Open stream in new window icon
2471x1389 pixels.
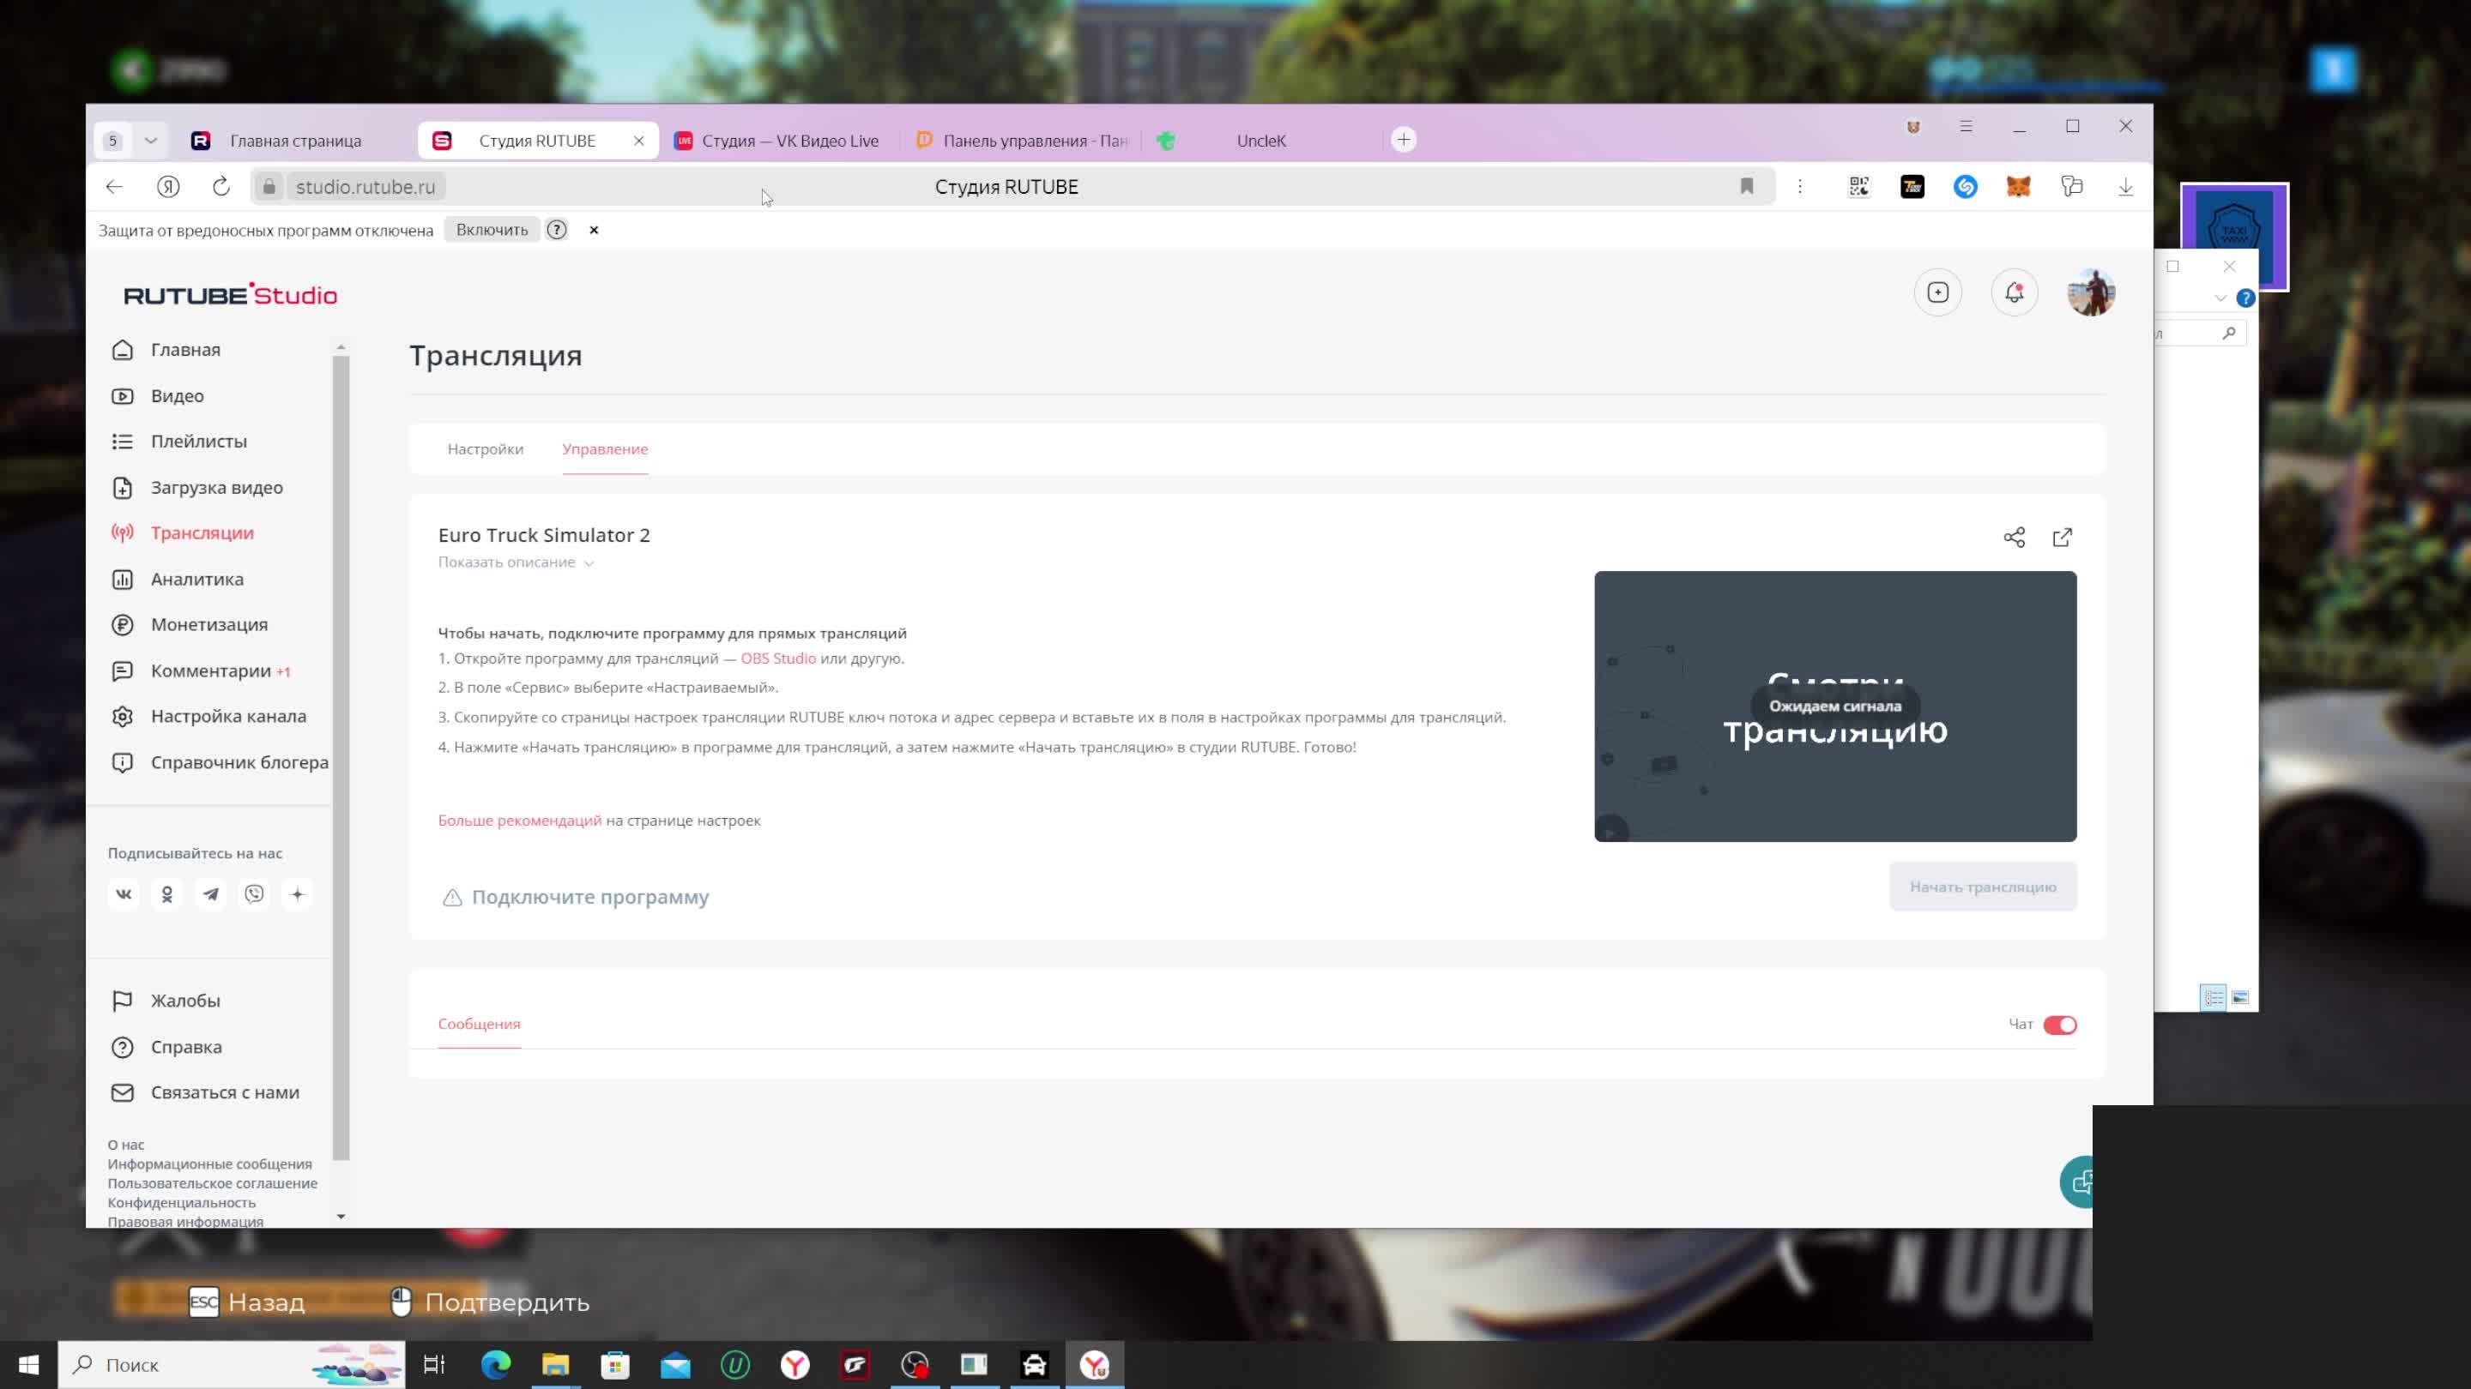[2062, 537]
